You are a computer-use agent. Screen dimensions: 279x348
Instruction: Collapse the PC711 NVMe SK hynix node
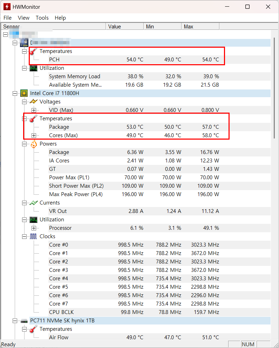coord(15,321)
